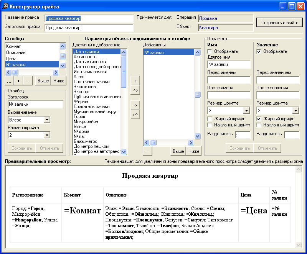Select Источник заявки in the available parameters

(x=97, y=72)
